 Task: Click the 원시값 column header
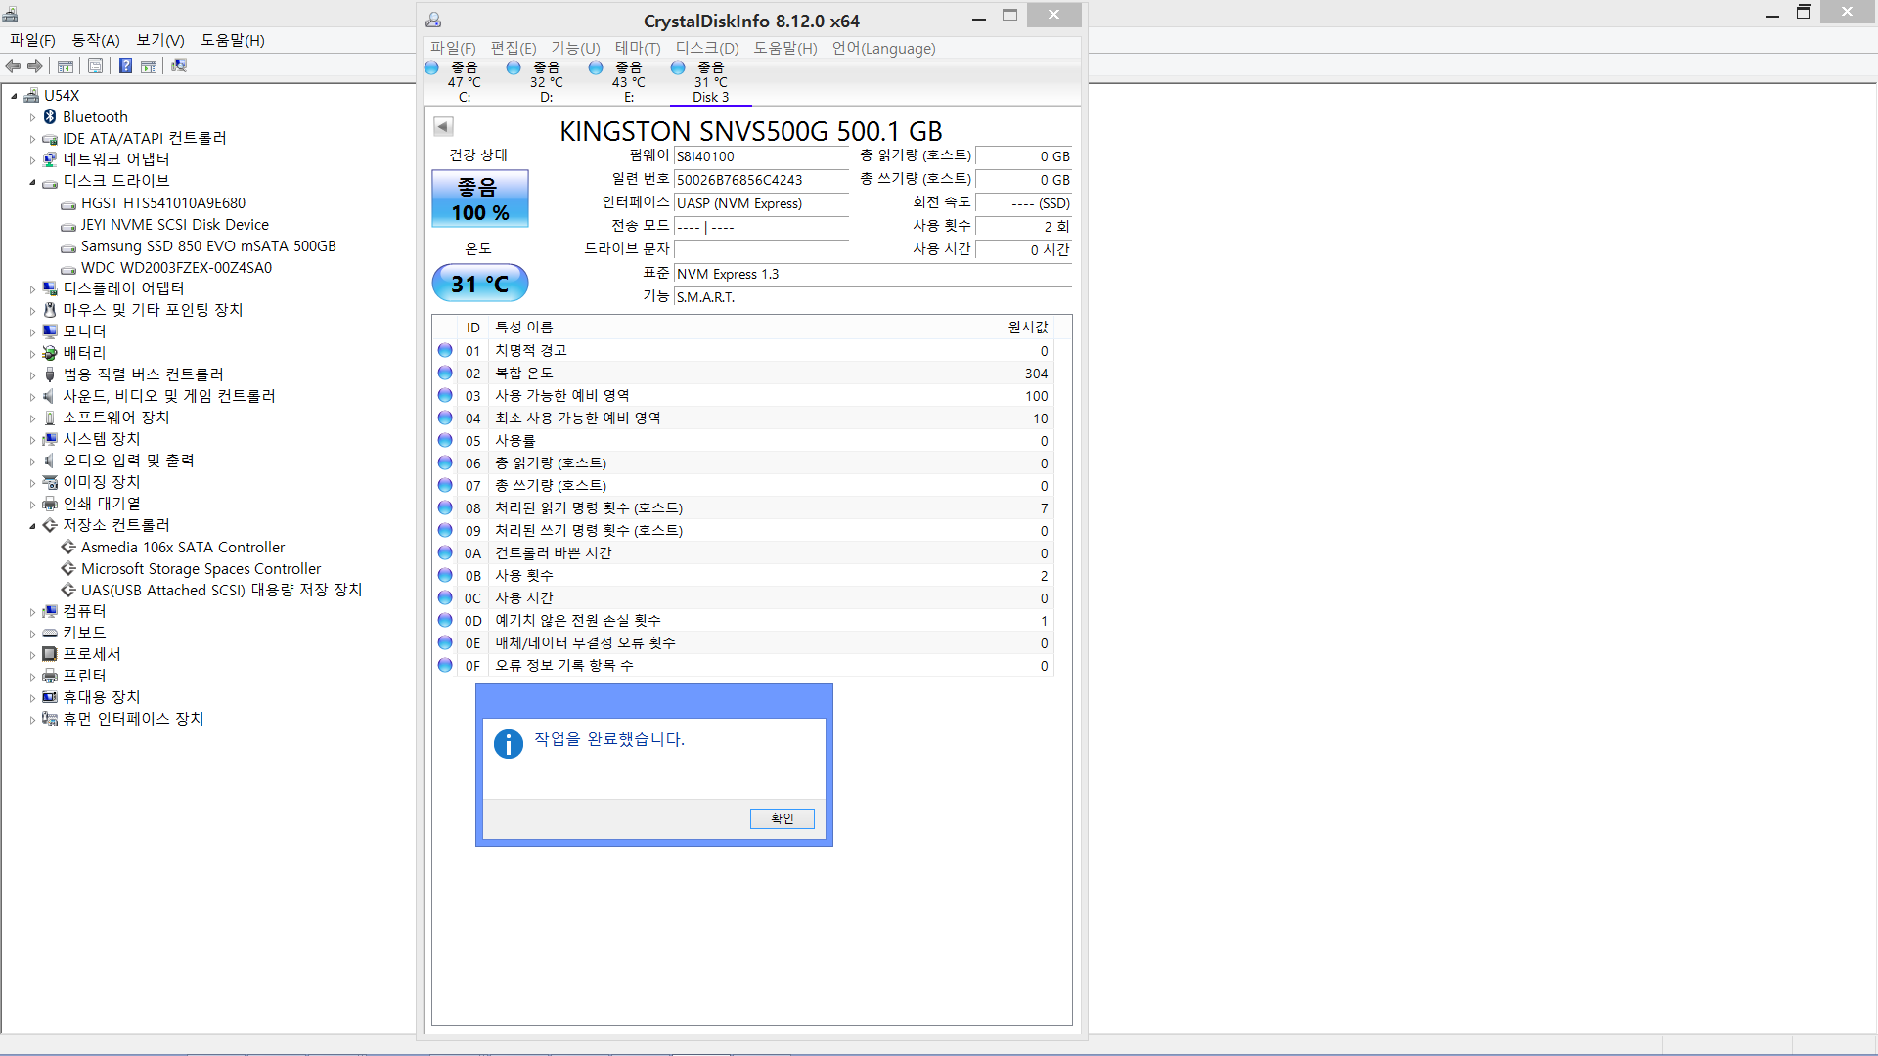985,327
